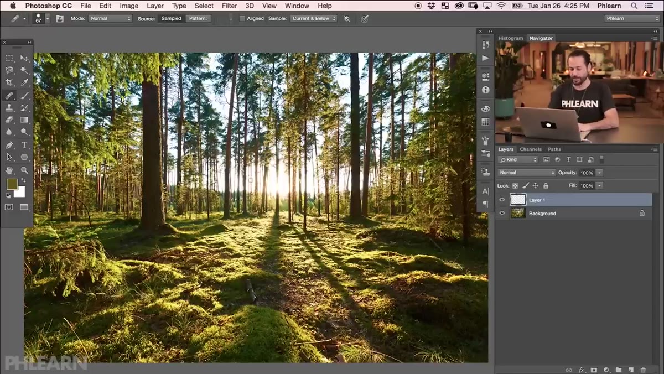Select the Dodge tool
Viewport: 664px width, 374px height.
pyautogui.click(x=24, y=132)
